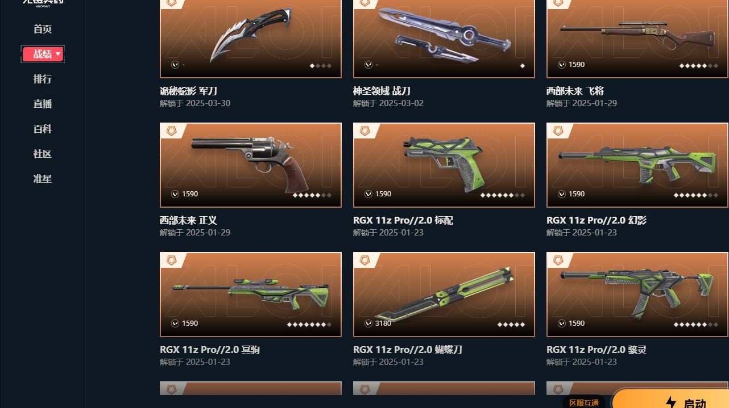Click the tier badge on 西部未来 正义 card
This screenshot has width=729, height=408.
pos(171,131)
